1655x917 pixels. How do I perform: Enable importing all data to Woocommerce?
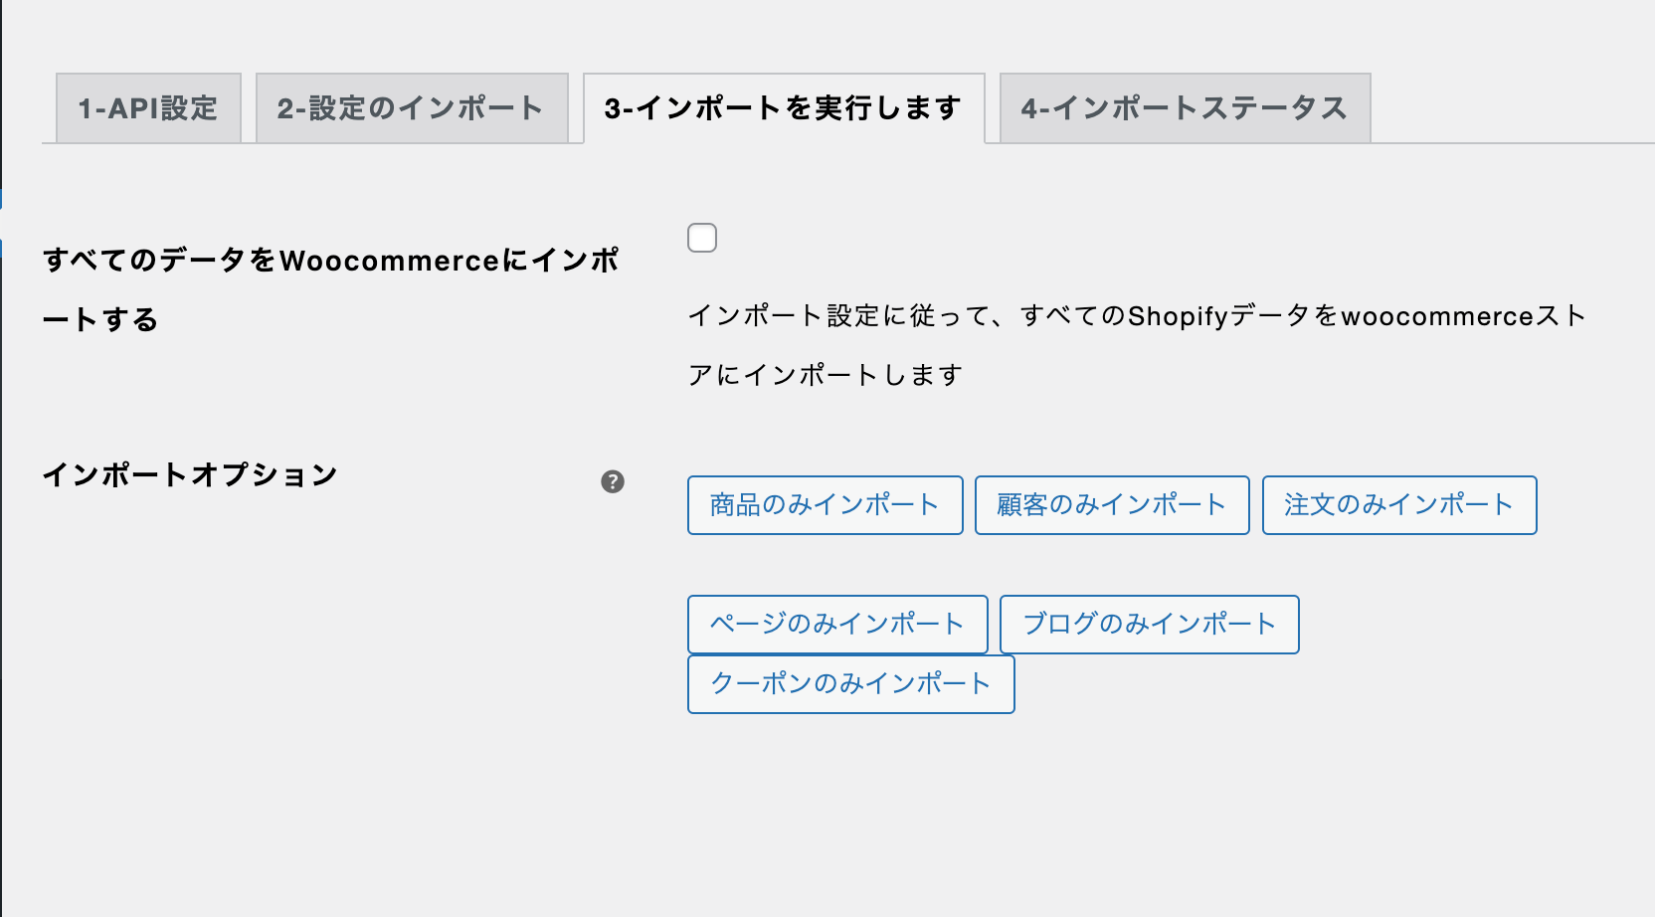coord(702,238)
